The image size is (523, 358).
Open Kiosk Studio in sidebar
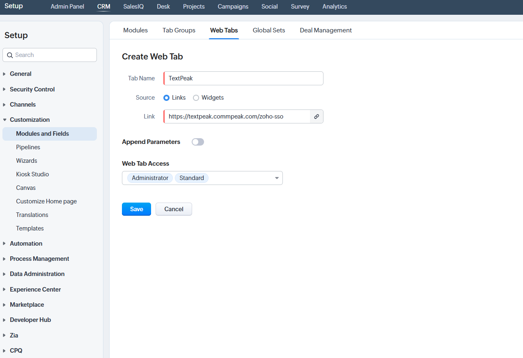pos(32,174)
